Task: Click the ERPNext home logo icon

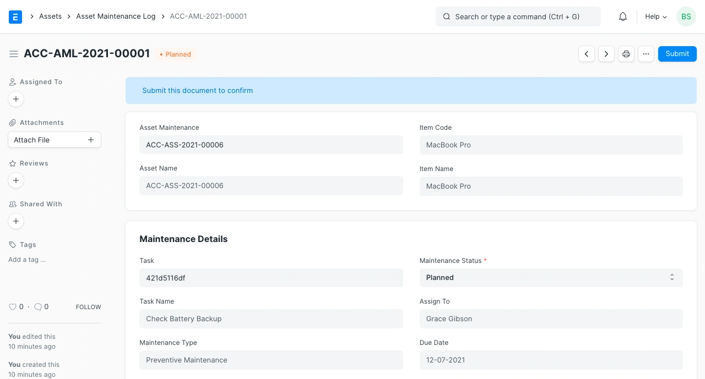Action: [15, 17]
